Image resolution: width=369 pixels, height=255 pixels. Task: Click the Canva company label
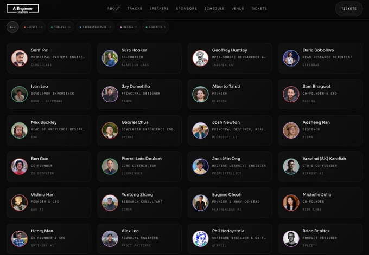pyautogui.click(x=126, y=101)
